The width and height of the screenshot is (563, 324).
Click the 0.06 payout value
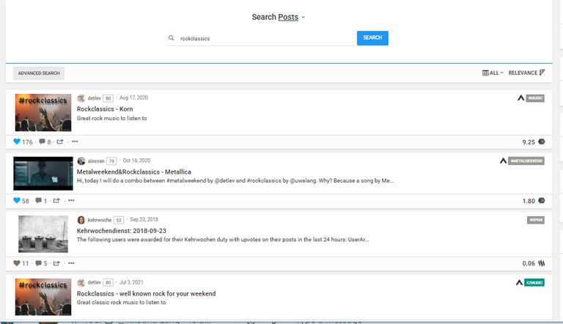[x=529, y=263]
